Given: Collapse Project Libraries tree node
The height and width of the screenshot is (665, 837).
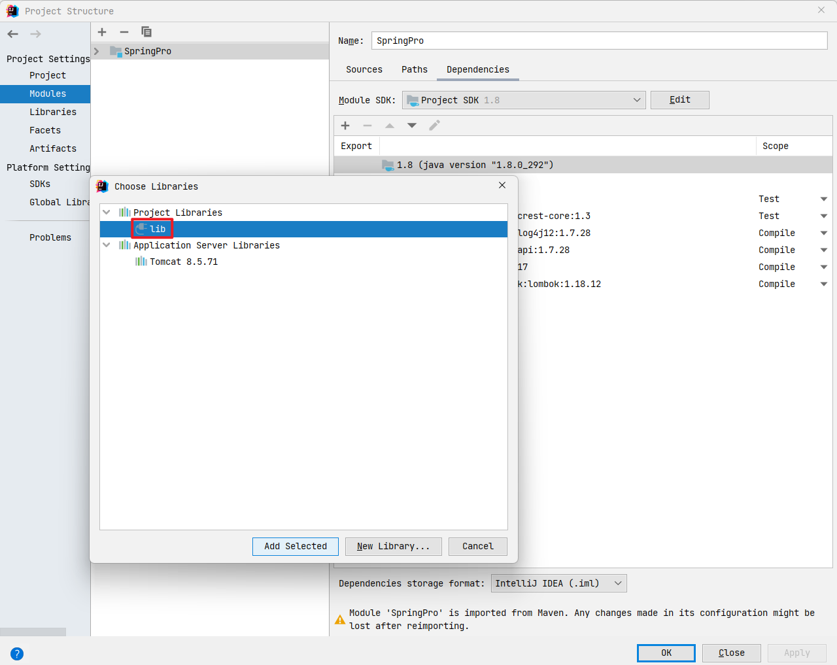Looking at the screenshot, I should [107, 213].
